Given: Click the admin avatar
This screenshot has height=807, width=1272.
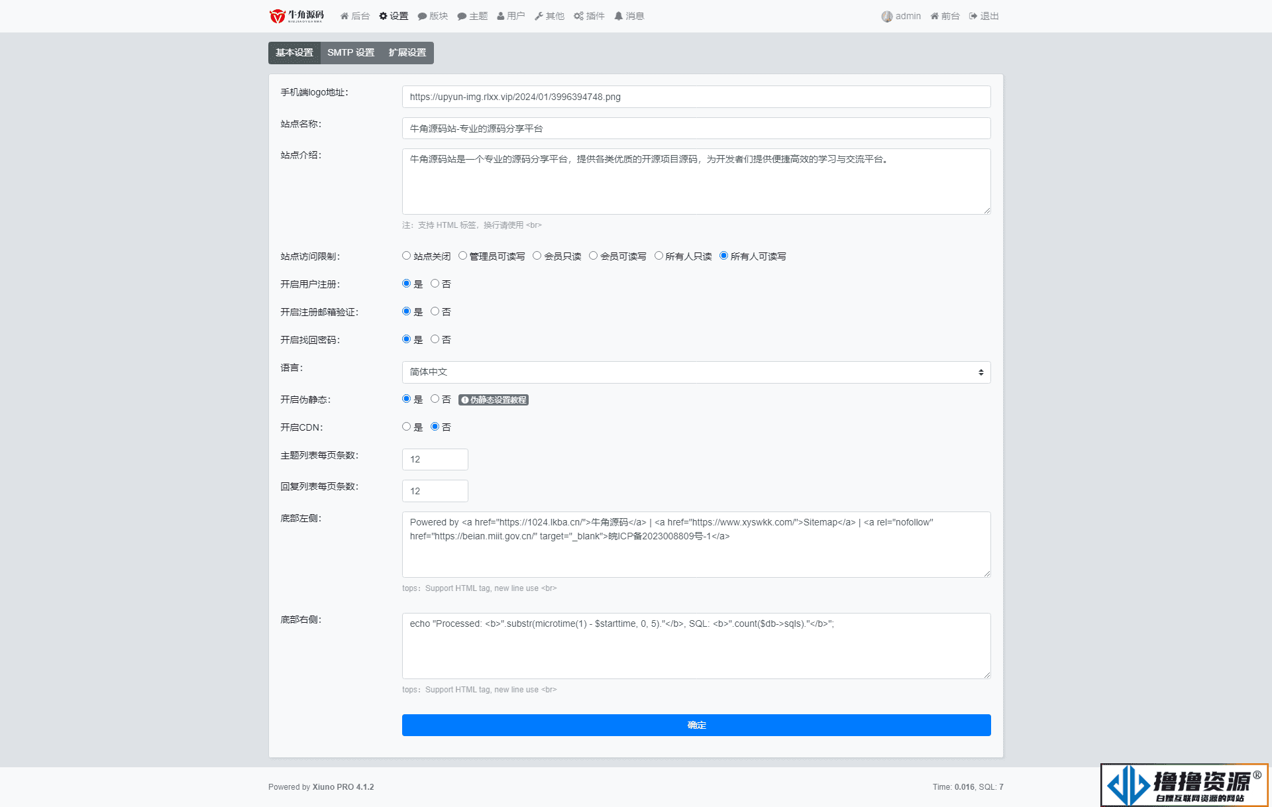Looking at the screenshot, I should pyautogui.click(x=886, y=17).
